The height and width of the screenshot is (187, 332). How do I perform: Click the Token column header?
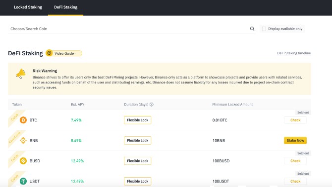click(x=17, y=105)
